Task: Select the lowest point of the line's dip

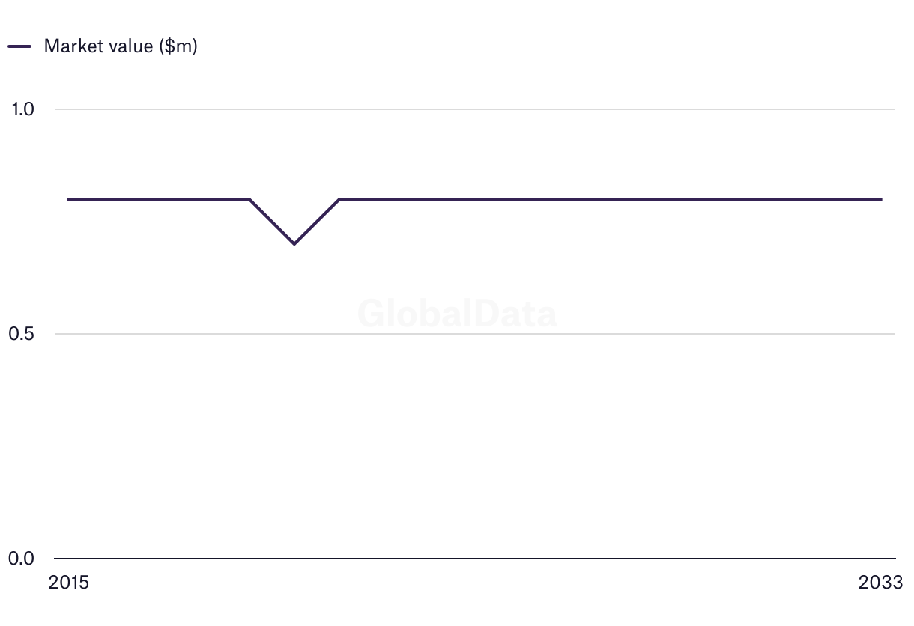Action: point(294,244)
